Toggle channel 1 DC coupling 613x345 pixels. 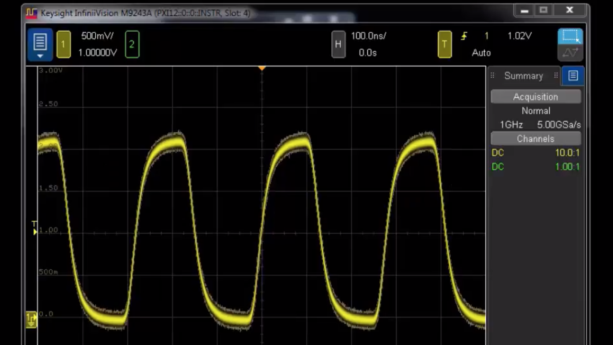(498, 152)
